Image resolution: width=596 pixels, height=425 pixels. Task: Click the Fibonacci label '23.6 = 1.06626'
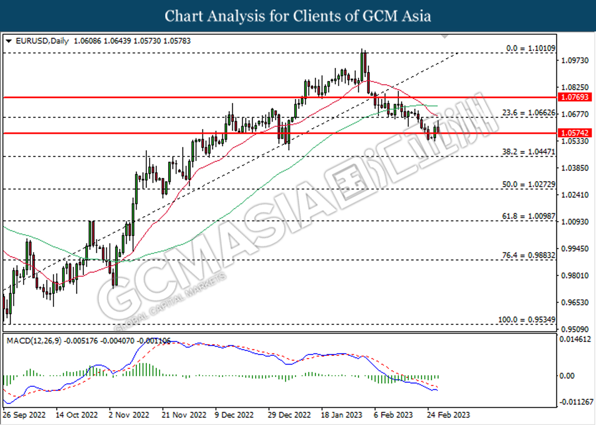coord(528,113)
